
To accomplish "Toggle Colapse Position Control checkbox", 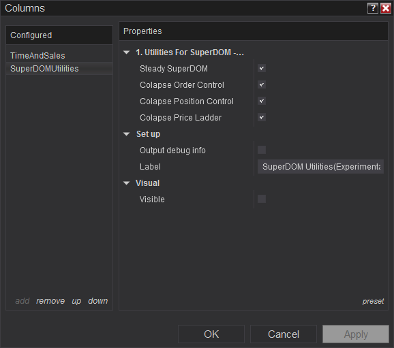I will pos(262,101).
